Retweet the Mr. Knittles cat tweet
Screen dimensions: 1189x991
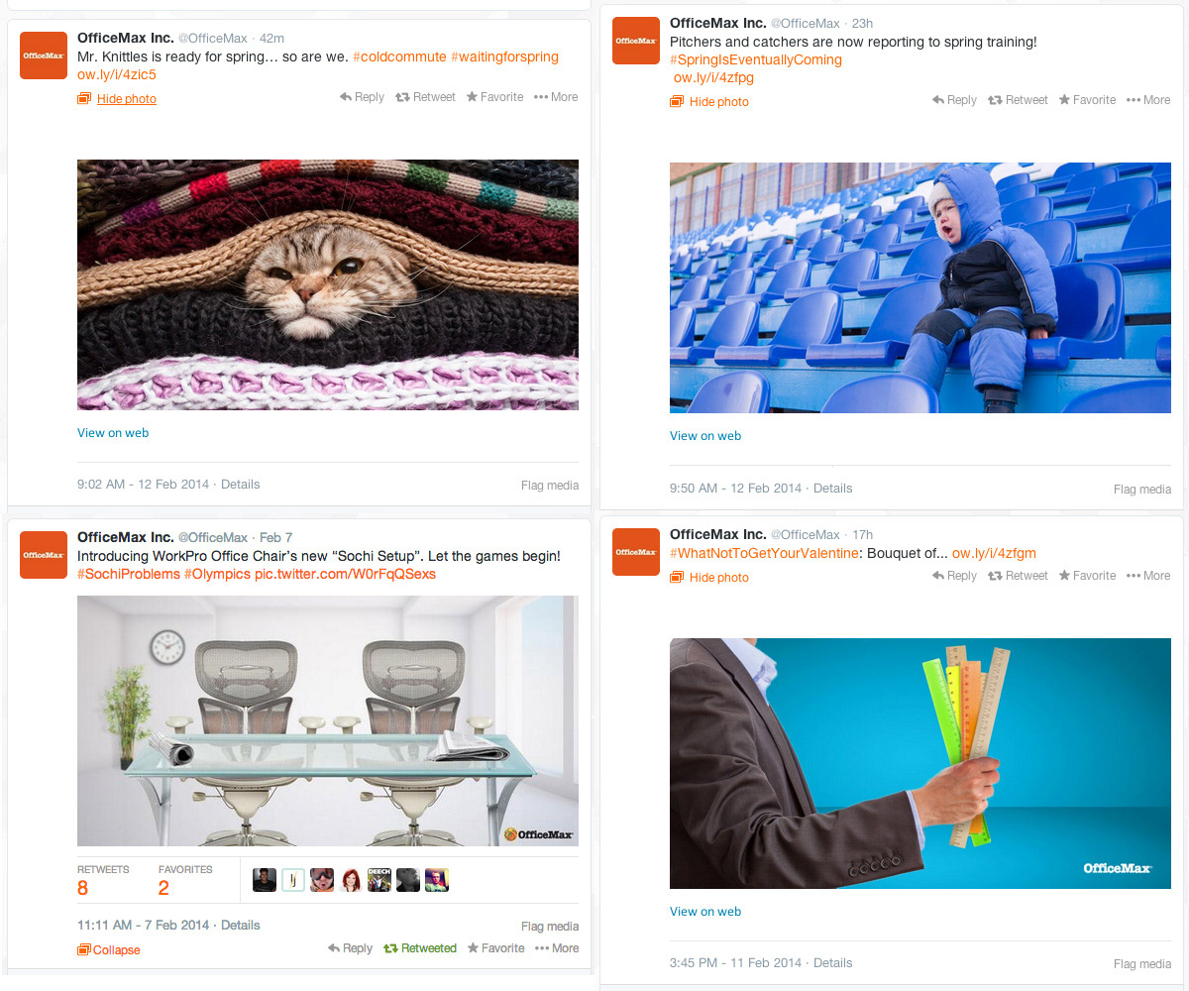coord(425,97)
